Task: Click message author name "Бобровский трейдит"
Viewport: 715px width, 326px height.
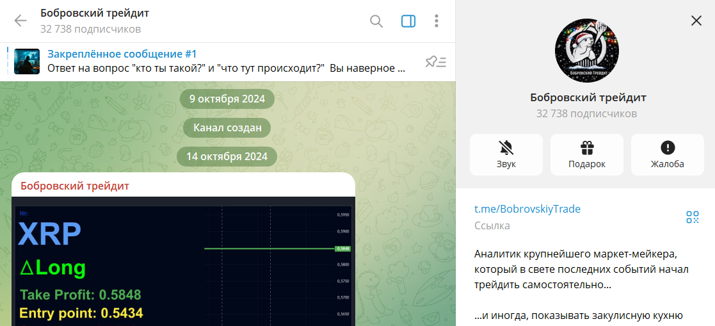Action: [75, 186]
